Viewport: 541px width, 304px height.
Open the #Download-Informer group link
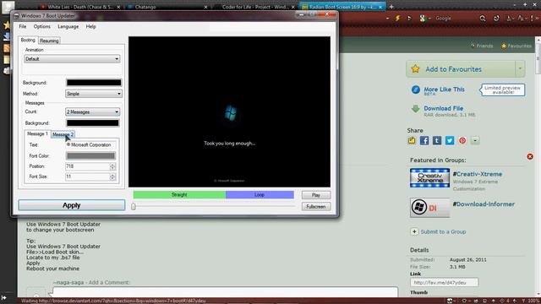click(x=484, y=204)
